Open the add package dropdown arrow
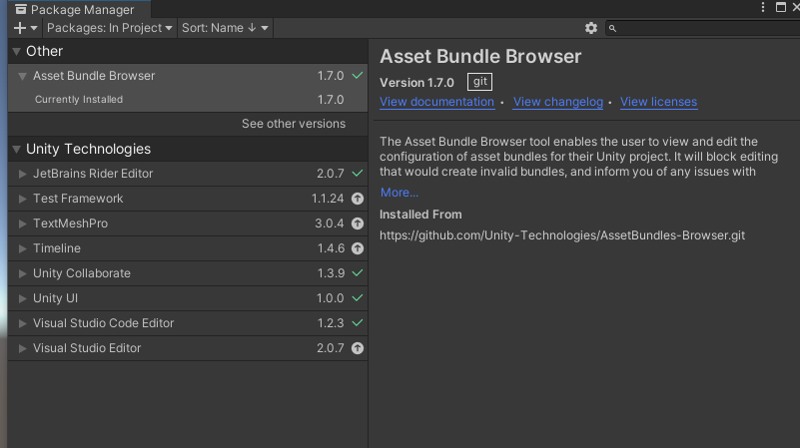Viewport: 800px width, 448px height. pyautogui.click(x=34, y=28)
